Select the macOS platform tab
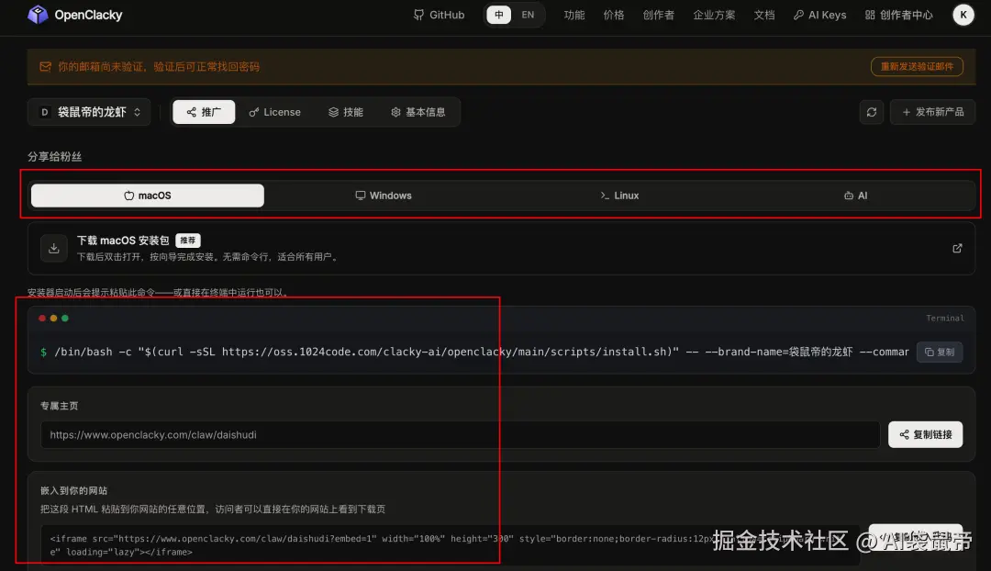 [147, 196]
